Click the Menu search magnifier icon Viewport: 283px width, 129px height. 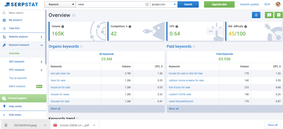4,13
